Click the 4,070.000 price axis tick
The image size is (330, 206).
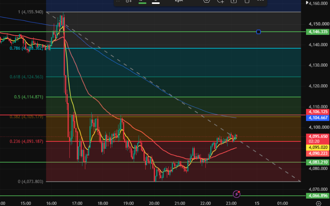318,189
